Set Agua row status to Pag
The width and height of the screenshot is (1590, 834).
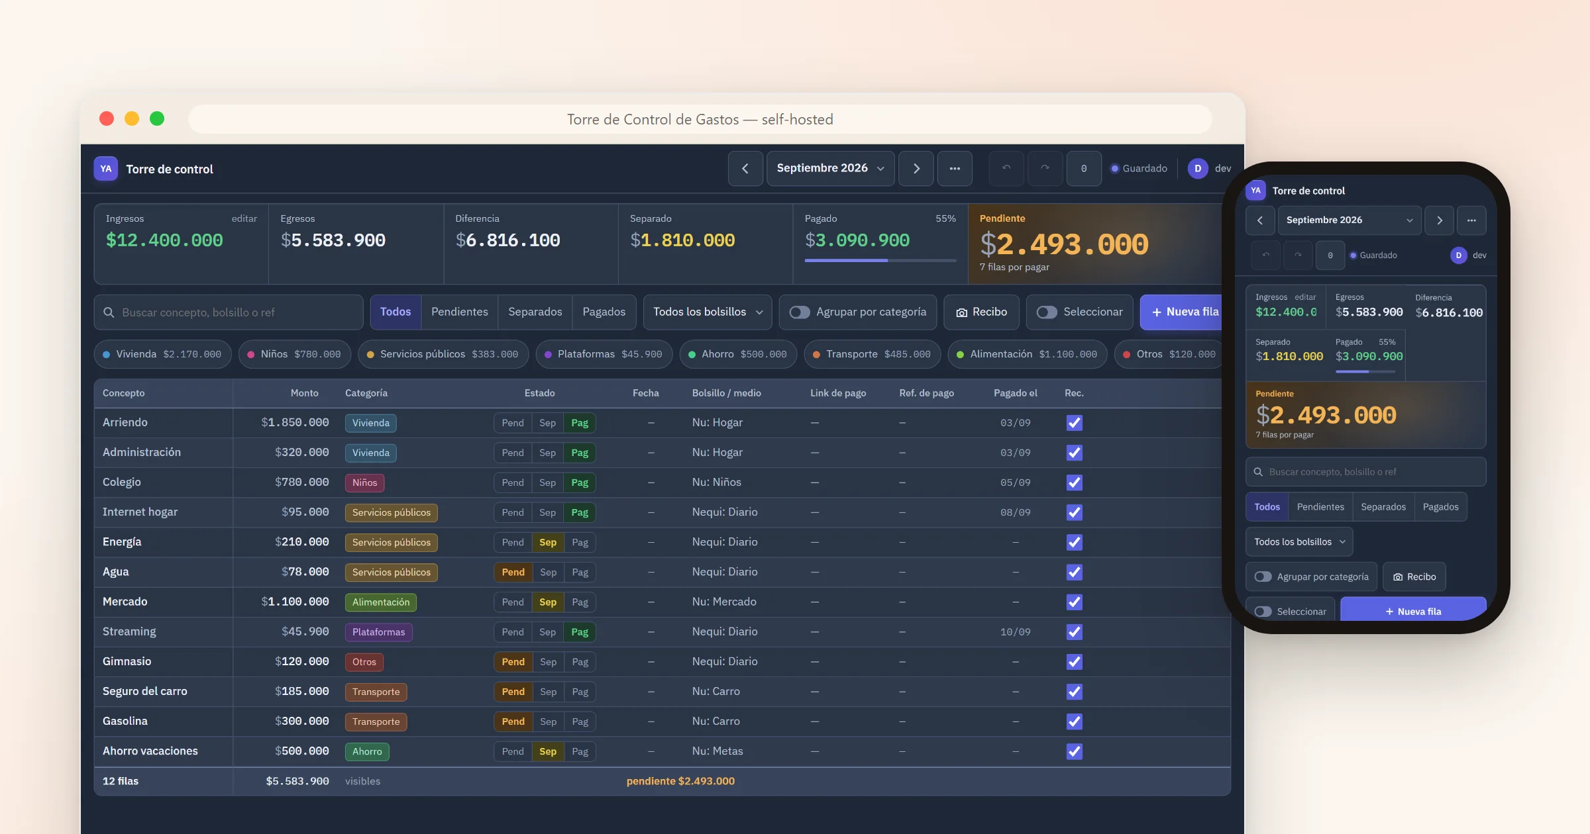click(580, 572)
